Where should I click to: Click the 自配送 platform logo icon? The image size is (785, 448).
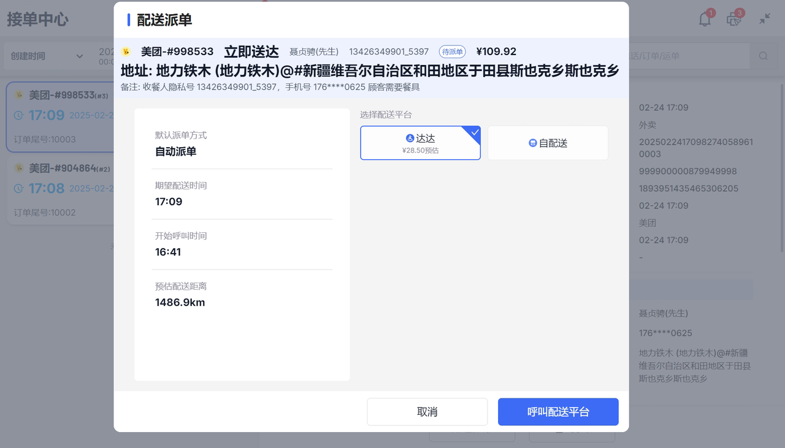coord(533,143)
